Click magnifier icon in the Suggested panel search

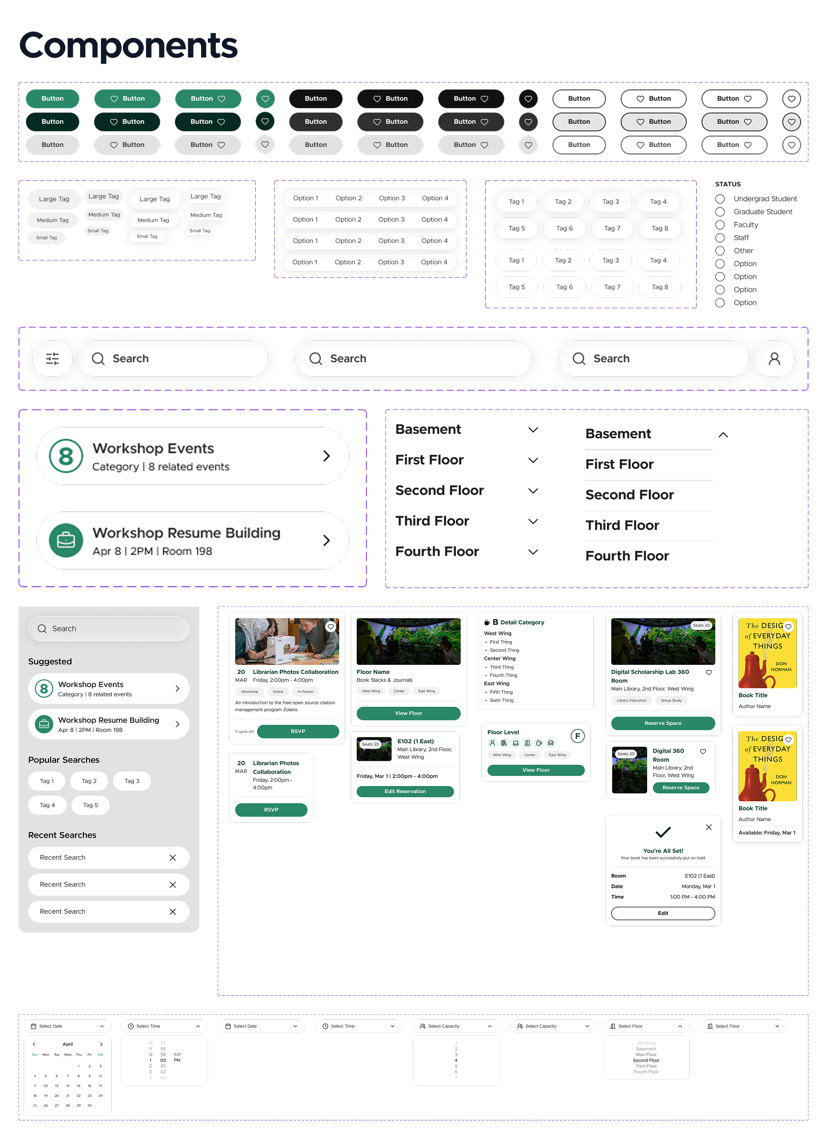tap(42, 629)
